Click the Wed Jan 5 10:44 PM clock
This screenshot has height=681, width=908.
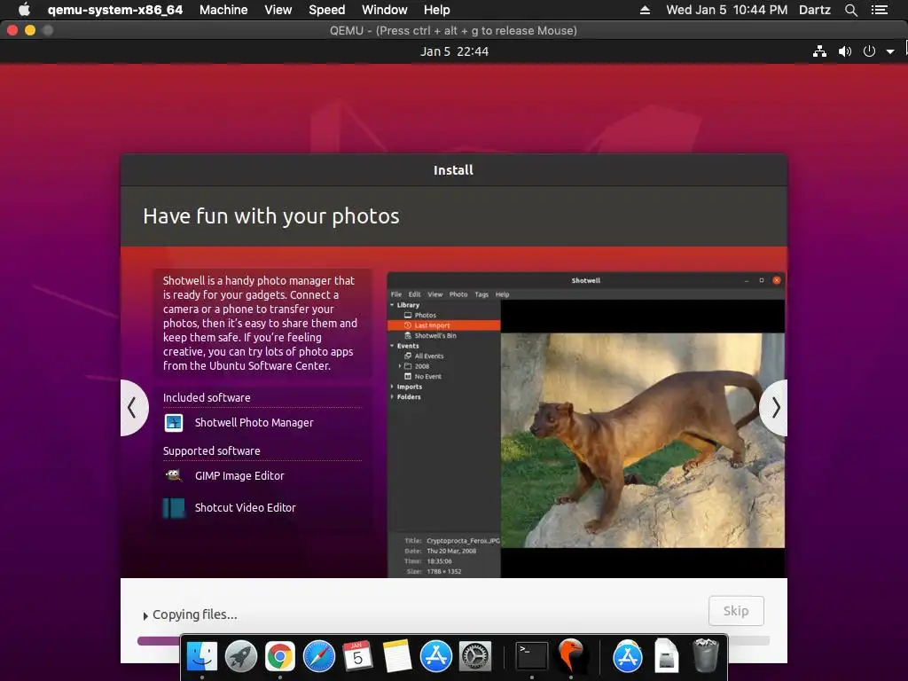point(727,10)
